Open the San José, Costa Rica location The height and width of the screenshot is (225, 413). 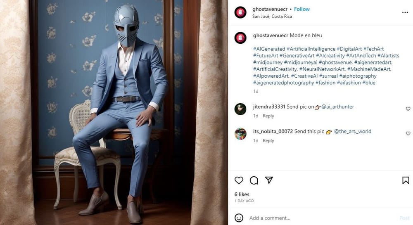pyautogui.click(x=272, y=17)
